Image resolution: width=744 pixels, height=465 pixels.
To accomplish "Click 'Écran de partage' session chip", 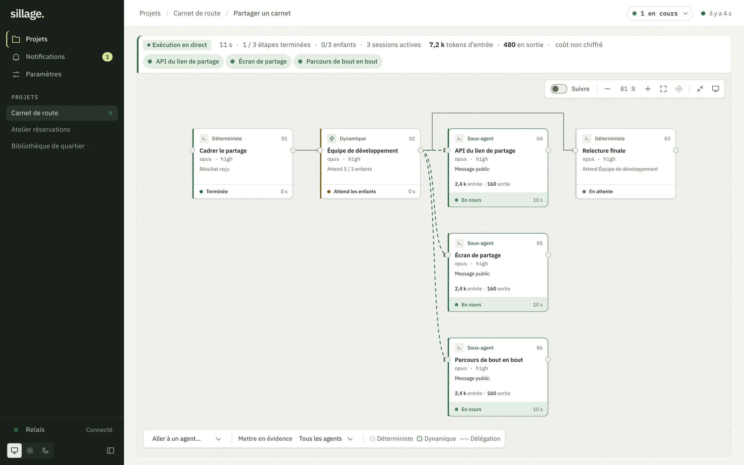I will point(259,61).
